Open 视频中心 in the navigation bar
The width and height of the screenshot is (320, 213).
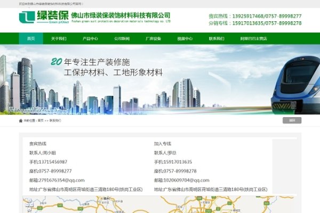pyautogui.click(x=185, y=38)
